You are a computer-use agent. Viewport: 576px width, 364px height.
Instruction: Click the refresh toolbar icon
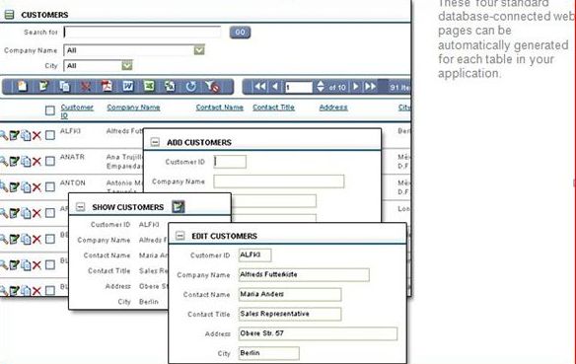click(x=190, y=87)
